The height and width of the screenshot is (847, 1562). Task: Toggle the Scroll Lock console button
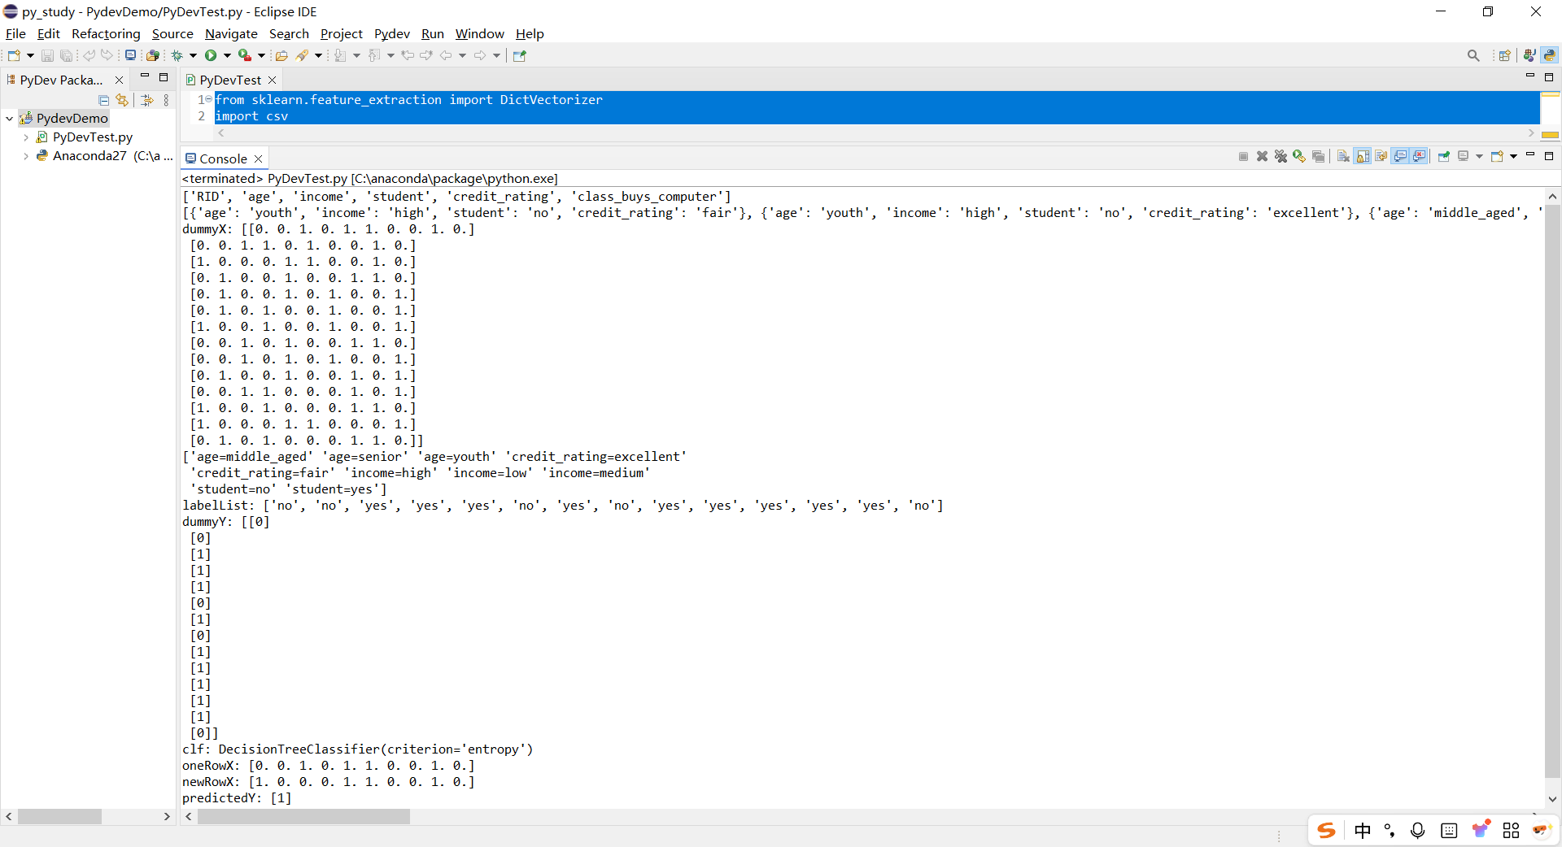(1363, 156)
